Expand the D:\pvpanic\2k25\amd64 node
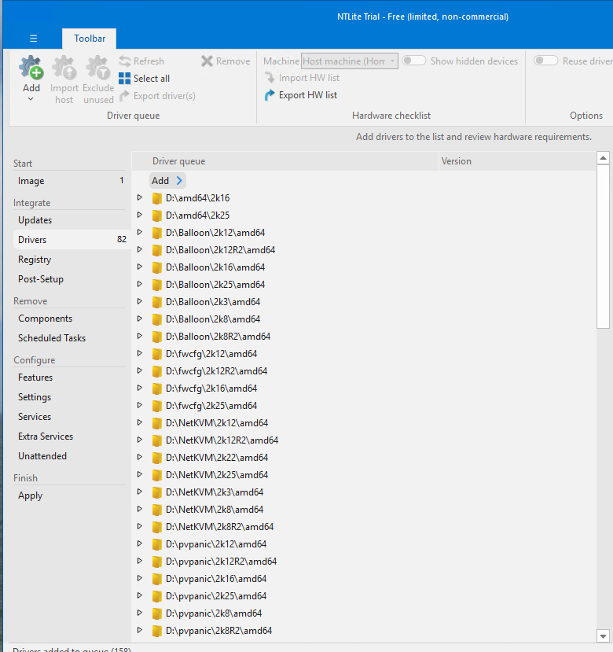This screenshot has height=652, width=613. click(x=140, y=595)
